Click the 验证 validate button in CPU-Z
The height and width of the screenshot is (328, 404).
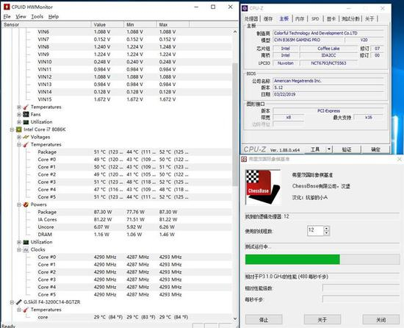pos(347,149)
